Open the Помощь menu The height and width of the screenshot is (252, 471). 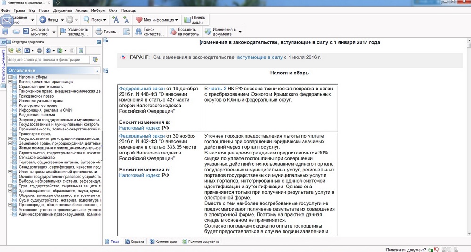[x=128, y=10]
